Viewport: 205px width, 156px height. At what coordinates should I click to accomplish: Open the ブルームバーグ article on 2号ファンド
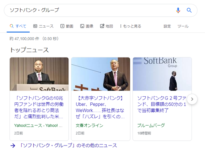162,104
